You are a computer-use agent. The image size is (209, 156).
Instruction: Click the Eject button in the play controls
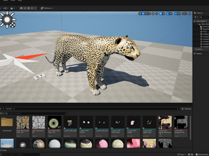point(32,8)
